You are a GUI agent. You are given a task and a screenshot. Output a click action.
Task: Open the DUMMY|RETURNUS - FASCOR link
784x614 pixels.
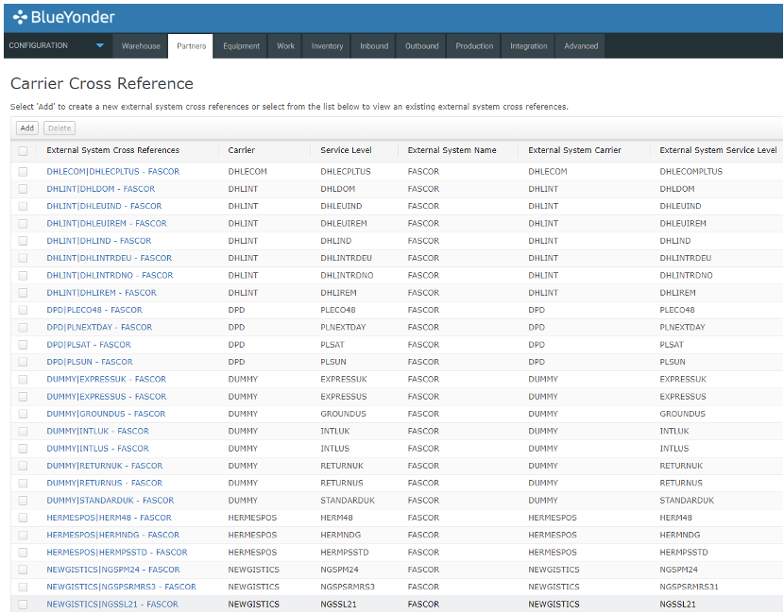pos(105,483)
